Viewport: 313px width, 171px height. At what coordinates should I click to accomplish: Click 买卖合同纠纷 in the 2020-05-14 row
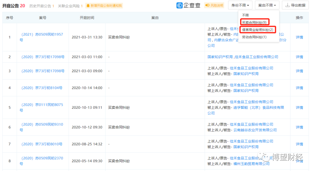pos(119,161)
